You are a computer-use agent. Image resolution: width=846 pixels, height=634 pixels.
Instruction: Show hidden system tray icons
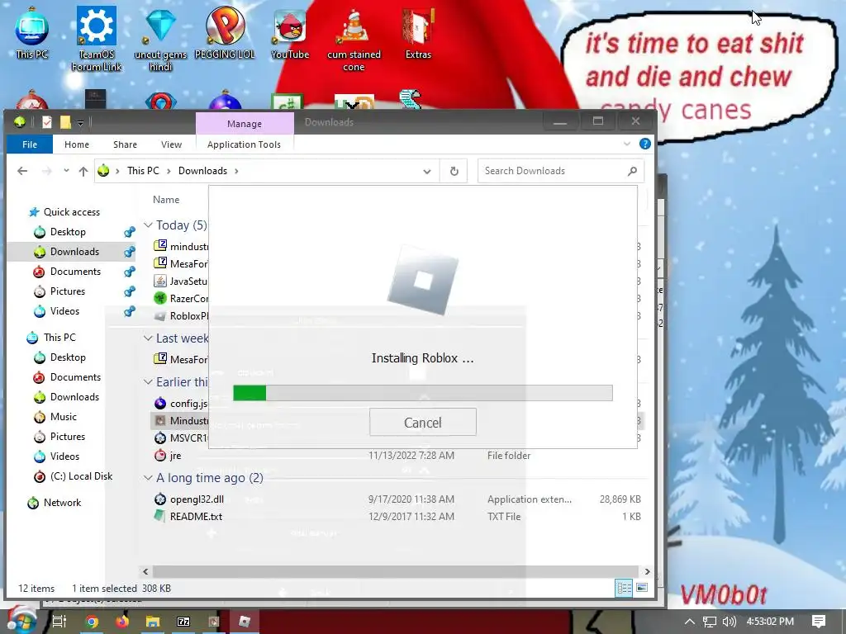pos(690,622)
